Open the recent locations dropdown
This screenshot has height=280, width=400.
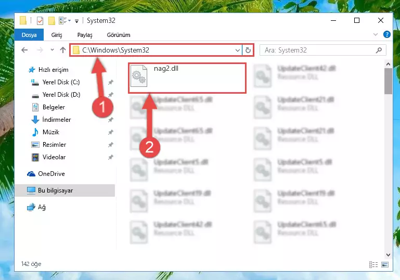[x=53, y=50]
